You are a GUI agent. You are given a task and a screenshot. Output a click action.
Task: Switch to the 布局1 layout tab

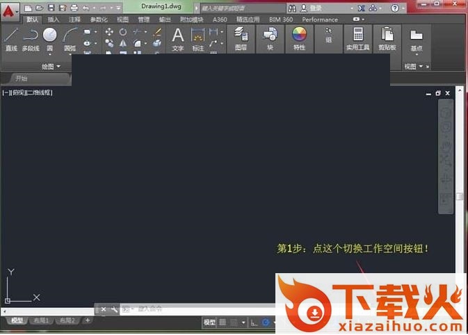(41, 320)
